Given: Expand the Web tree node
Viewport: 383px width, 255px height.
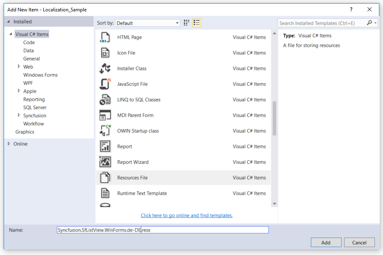Looking at the screenshot, I should coord(19,66).
